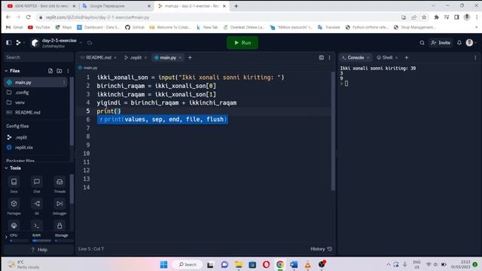Focus the sidebar Search field
482x271 pixels.
click(x=38, y=57)
